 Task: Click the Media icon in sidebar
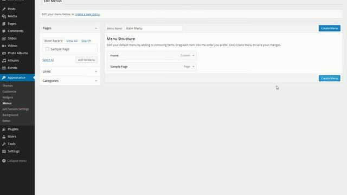coord(4,16)
